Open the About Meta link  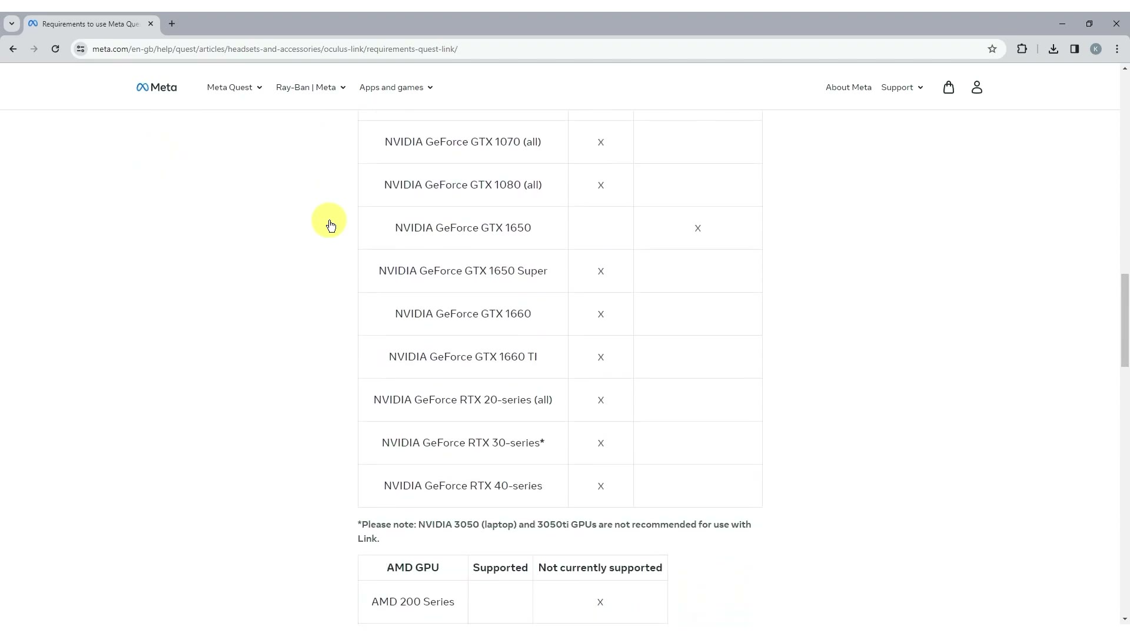tap(848, 87)
